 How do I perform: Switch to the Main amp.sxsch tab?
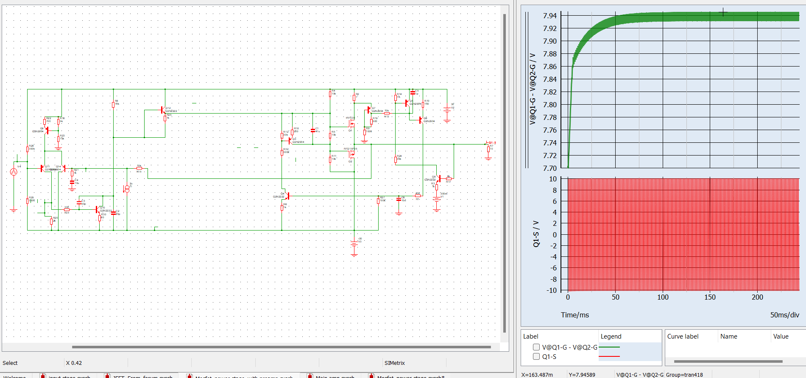pos(331,376)
